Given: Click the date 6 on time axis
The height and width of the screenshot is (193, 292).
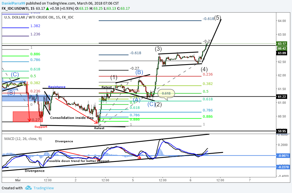Looking at the screenshot, I should pos(190,180).
